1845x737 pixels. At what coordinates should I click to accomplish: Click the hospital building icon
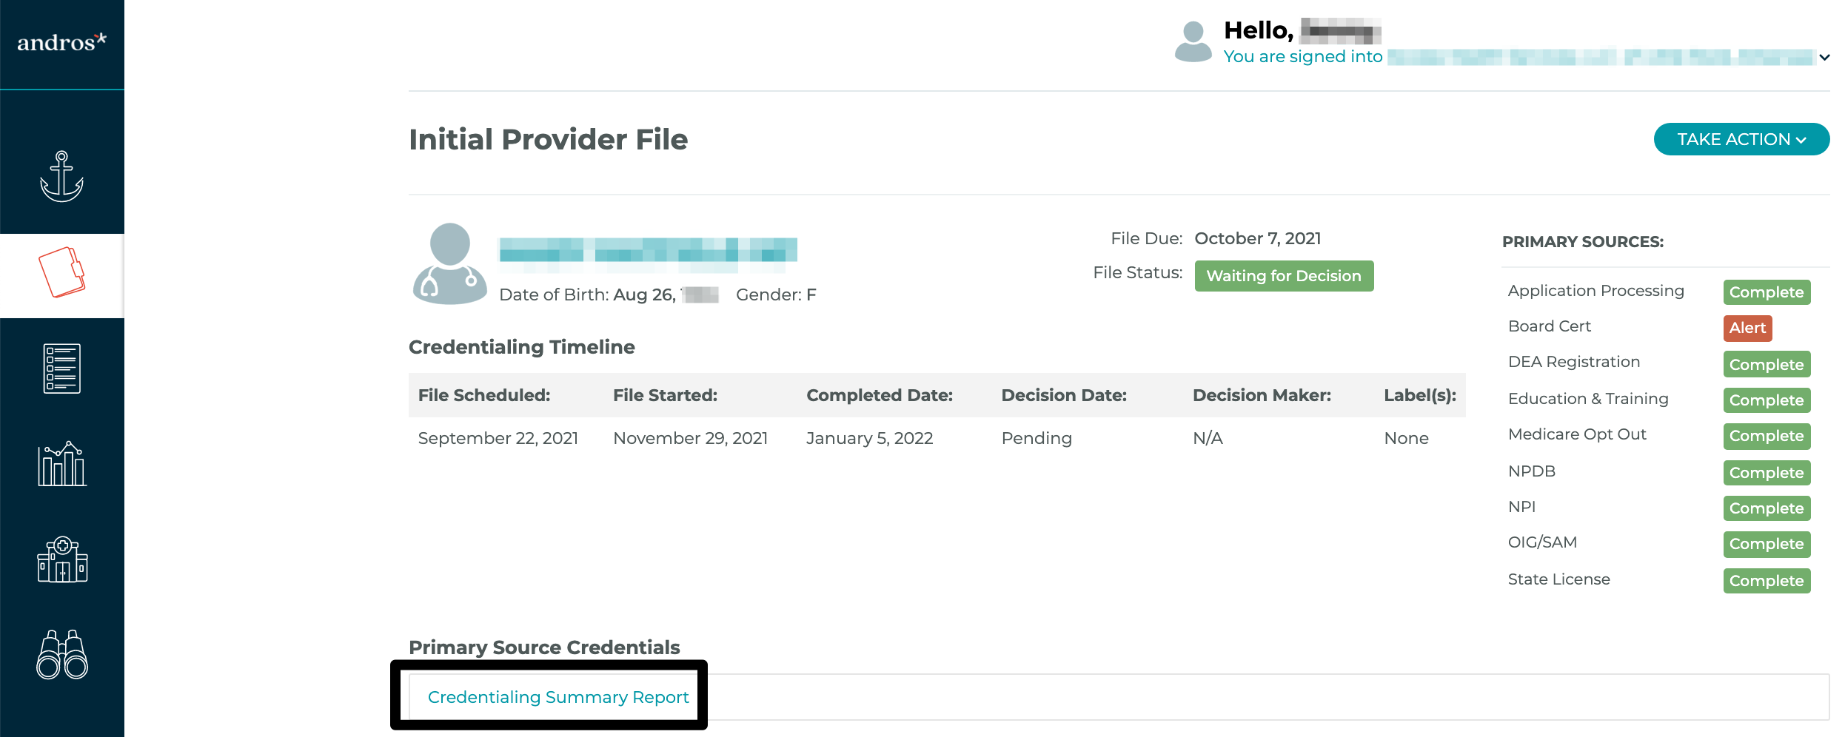[62, 559]
